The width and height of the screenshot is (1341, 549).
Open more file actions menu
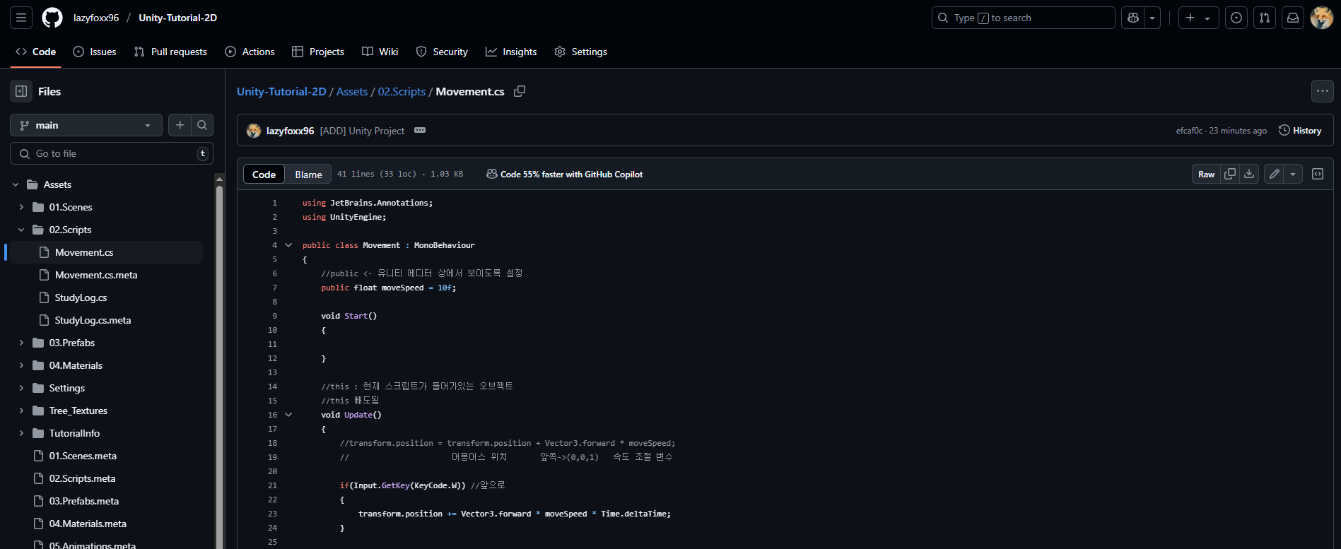1322,91
